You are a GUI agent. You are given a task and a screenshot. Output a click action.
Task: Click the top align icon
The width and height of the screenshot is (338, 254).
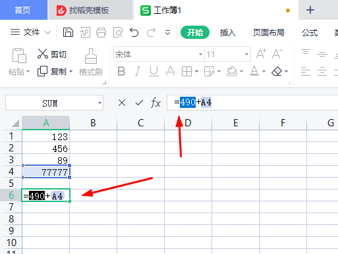point(306,53)
